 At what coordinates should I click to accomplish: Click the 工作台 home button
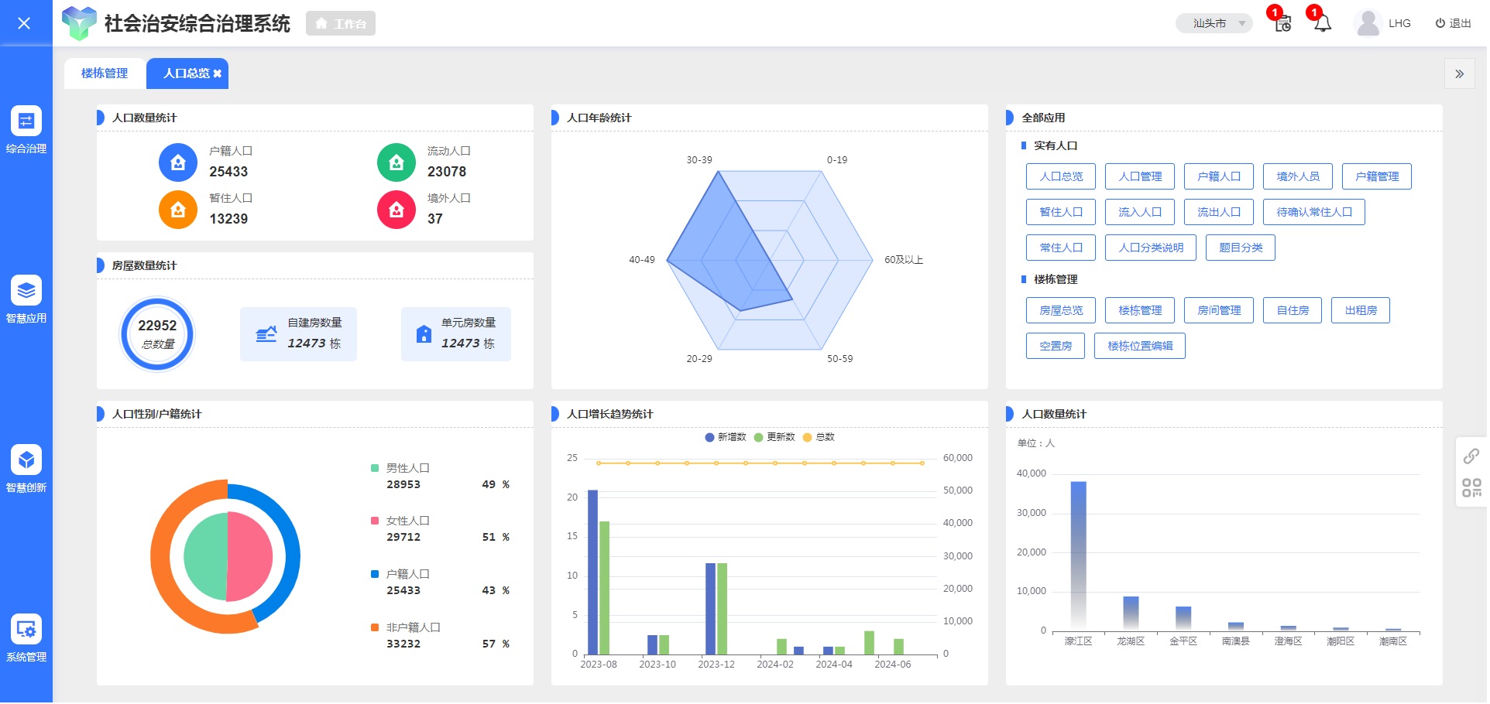(341, 23)
